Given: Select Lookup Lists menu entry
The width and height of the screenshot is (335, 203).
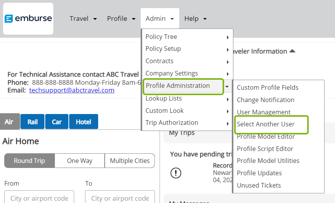Looking at the screenshot, I should tap(163, 98).
